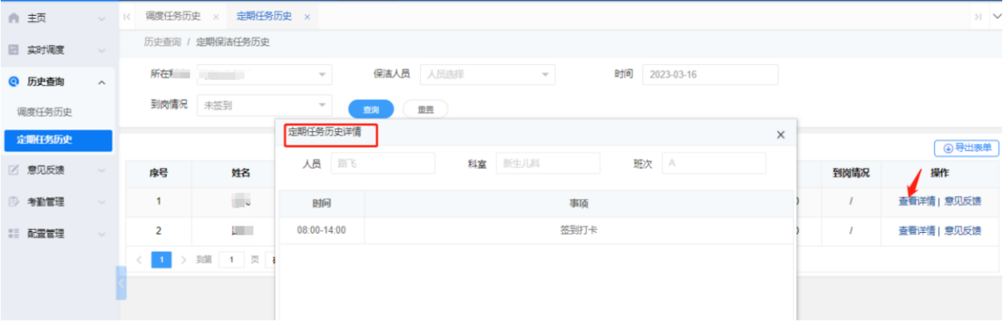Open the 考勤管理 sidebar menu item
1003x330 pixels.
[x=58, y=201]
